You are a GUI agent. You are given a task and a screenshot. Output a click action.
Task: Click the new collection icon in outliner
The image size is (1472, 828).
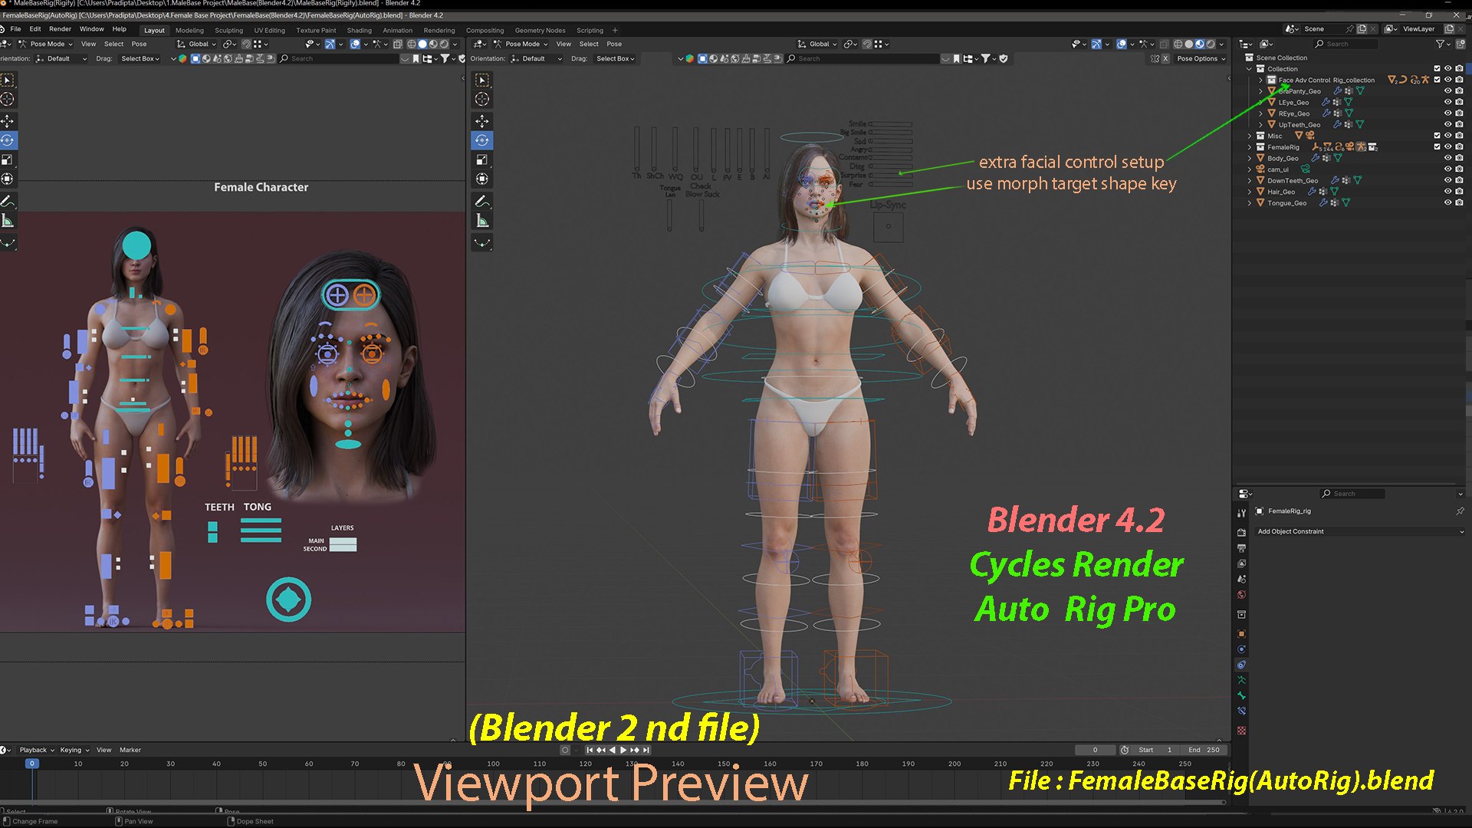(x=1460, y=44)
